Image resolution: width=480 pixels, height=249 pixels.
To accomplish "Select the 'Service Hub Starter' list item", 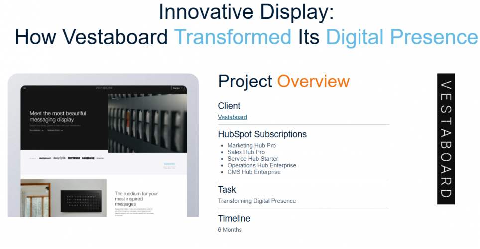I will pyautogui.click(x=252, y=159).
